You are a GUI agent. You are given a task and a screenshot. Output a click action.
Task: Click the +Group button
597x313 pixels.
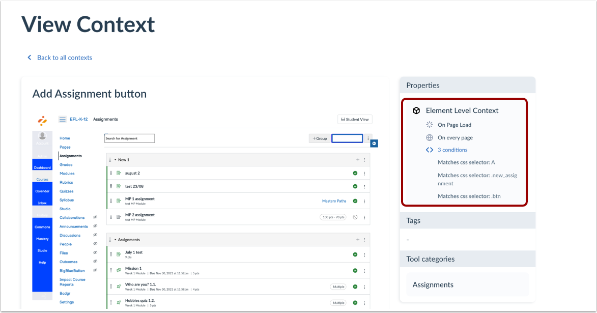coord(320,138)
